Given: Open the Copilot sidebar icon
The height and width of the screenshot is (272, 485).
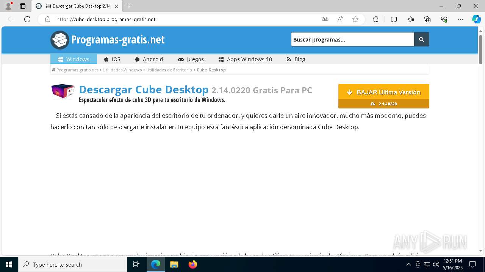Looking at the screenshot, I should (476, 19).
